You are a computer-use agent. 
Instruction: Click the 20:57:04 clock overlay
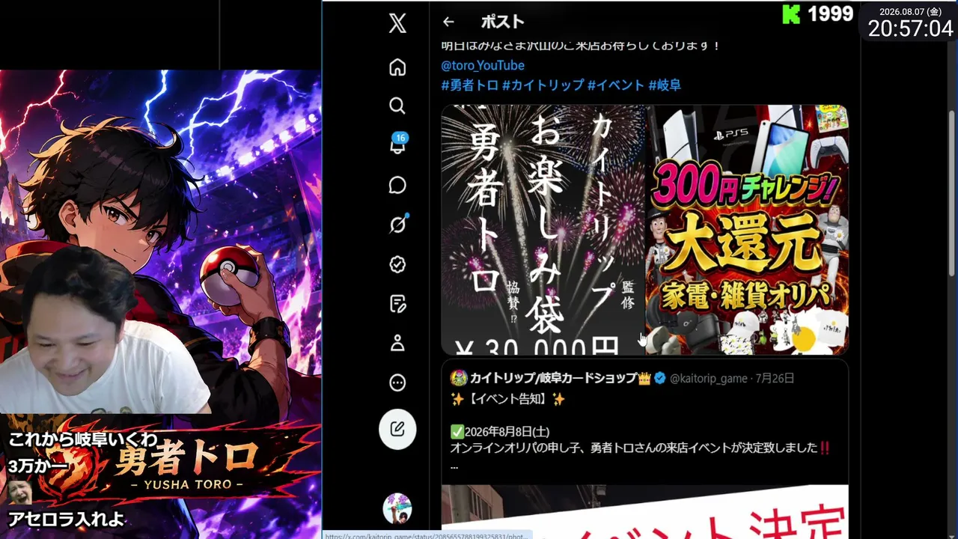pos(910,28)
